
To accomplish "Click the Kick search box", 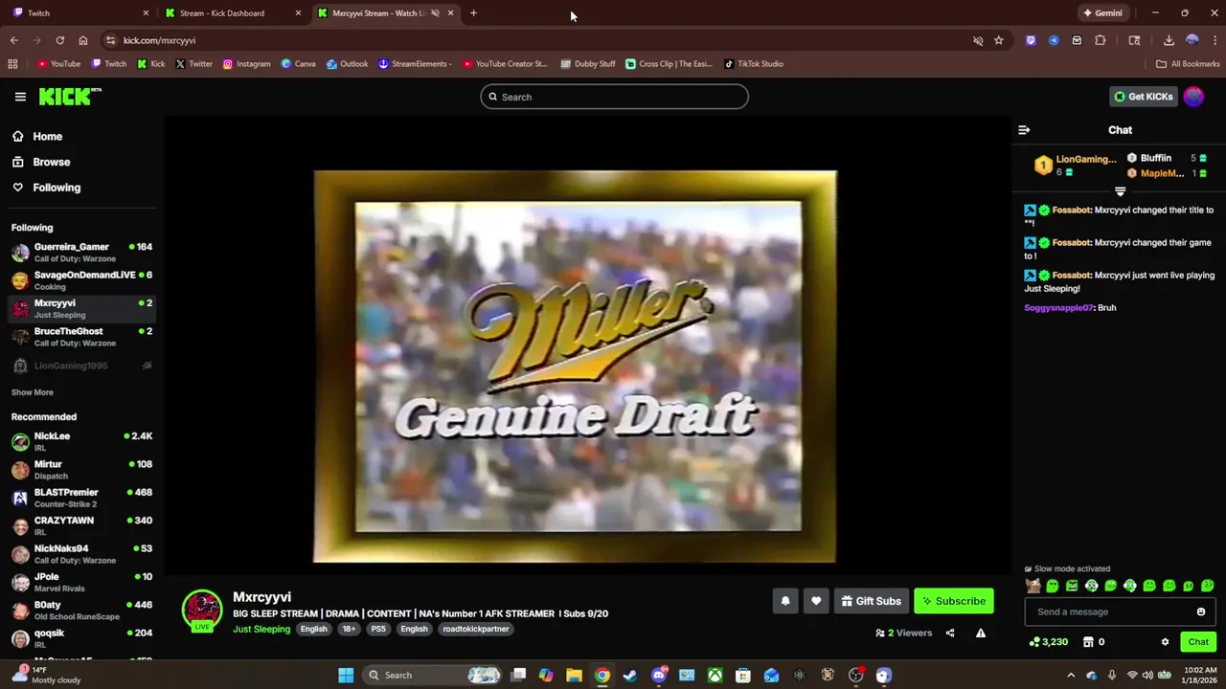I will [614, 97].
